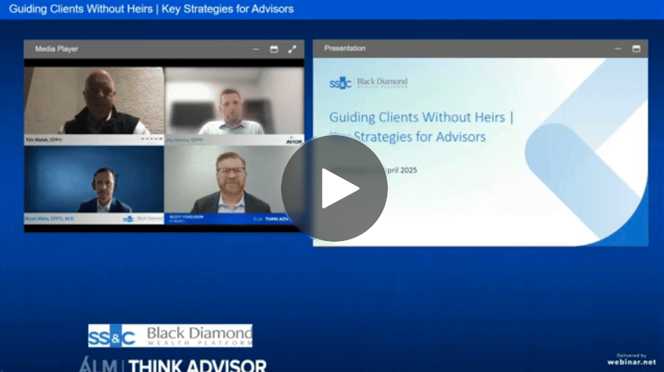
Task: Play the webinar video
Action: click(x=334, y=188)
